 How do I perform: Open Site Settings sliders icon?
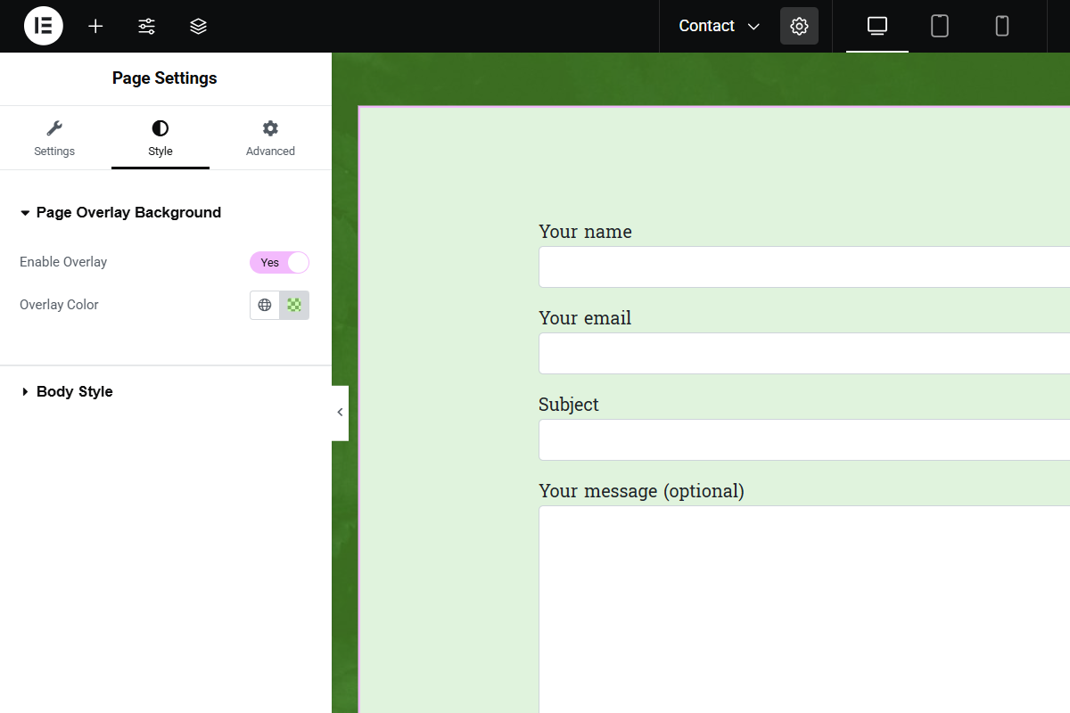point(147,26)
